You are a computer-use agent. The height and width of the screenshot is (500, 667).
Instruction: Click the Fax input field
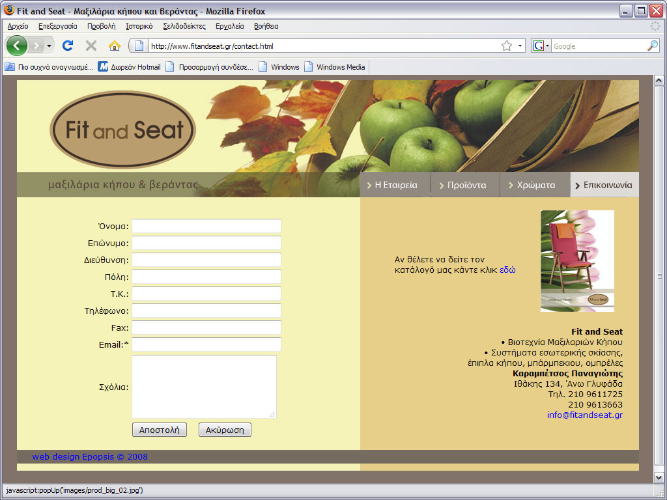tap(206, 327)
